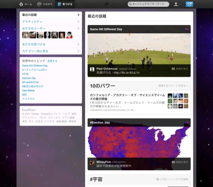The height and width of the screenshot is (187, 213).
Task: Open the カリフォルニア・アカデミー article headline
Action: (x=127, y=97)
